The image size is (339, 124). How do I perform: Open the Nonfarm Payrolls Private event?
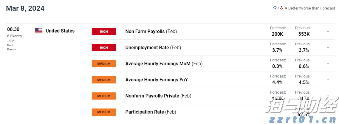(x=152, y=96)
